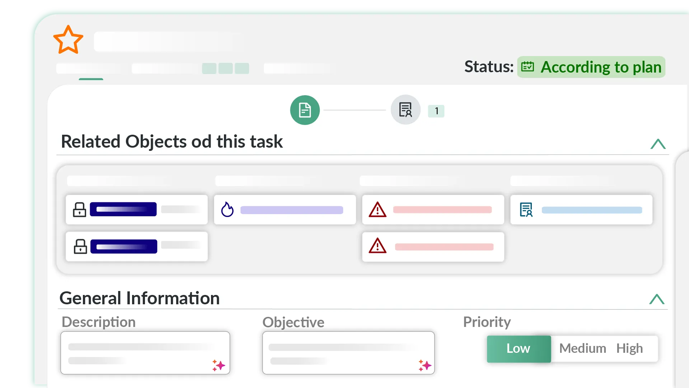Click the green document step icon

(x=305, y=110)
